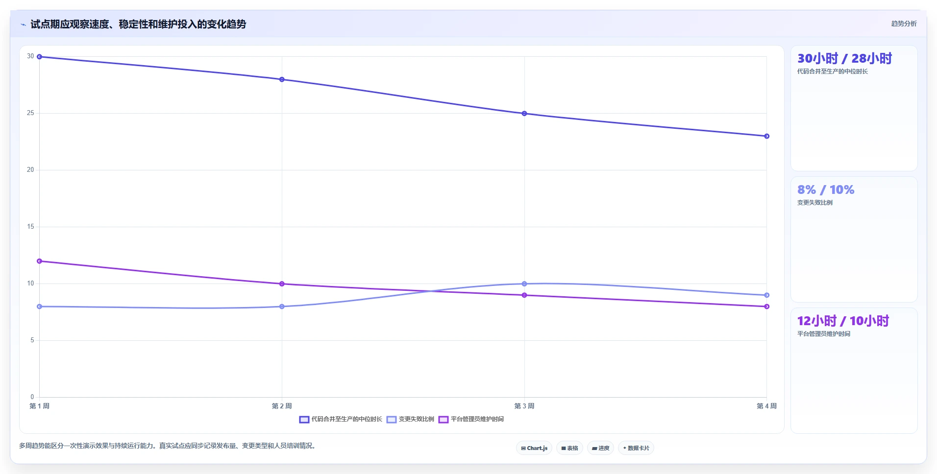Click the y-axis label 15
Screen dimensions: 937x474
[30, 227]
